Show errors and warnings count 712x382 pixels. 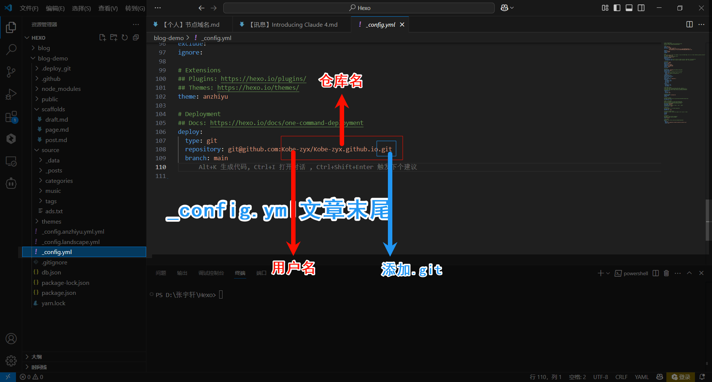coord(32,377)
